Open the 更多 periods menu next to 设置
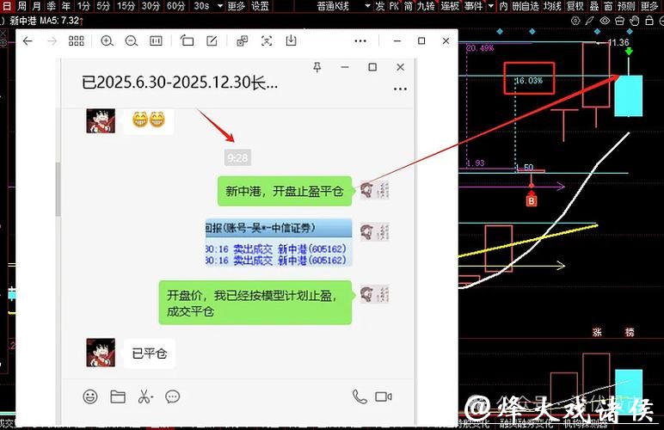Viewport: 664px width, 430px height. click(237, 6)
